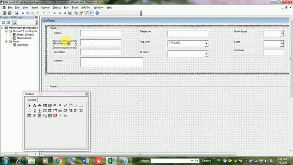Click the Insert UserForm toolbar icon
This screenshot has height=165, width=293.
pos(9,13)
